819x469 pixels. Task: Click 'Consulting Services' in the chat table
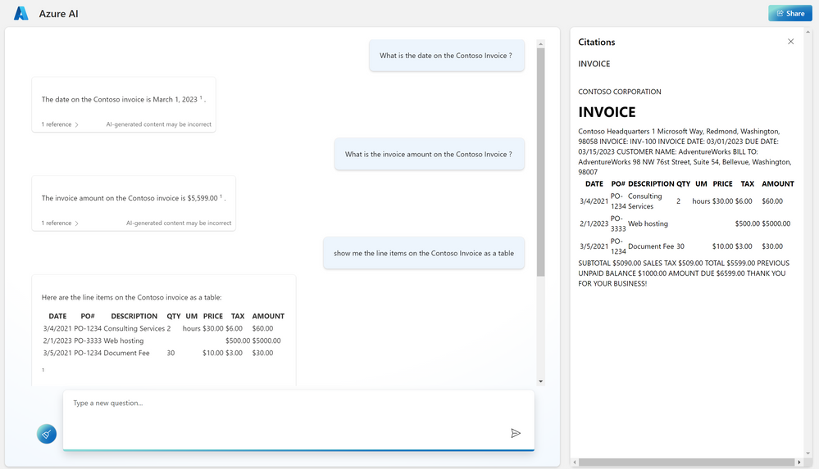[x=134, y=328]
